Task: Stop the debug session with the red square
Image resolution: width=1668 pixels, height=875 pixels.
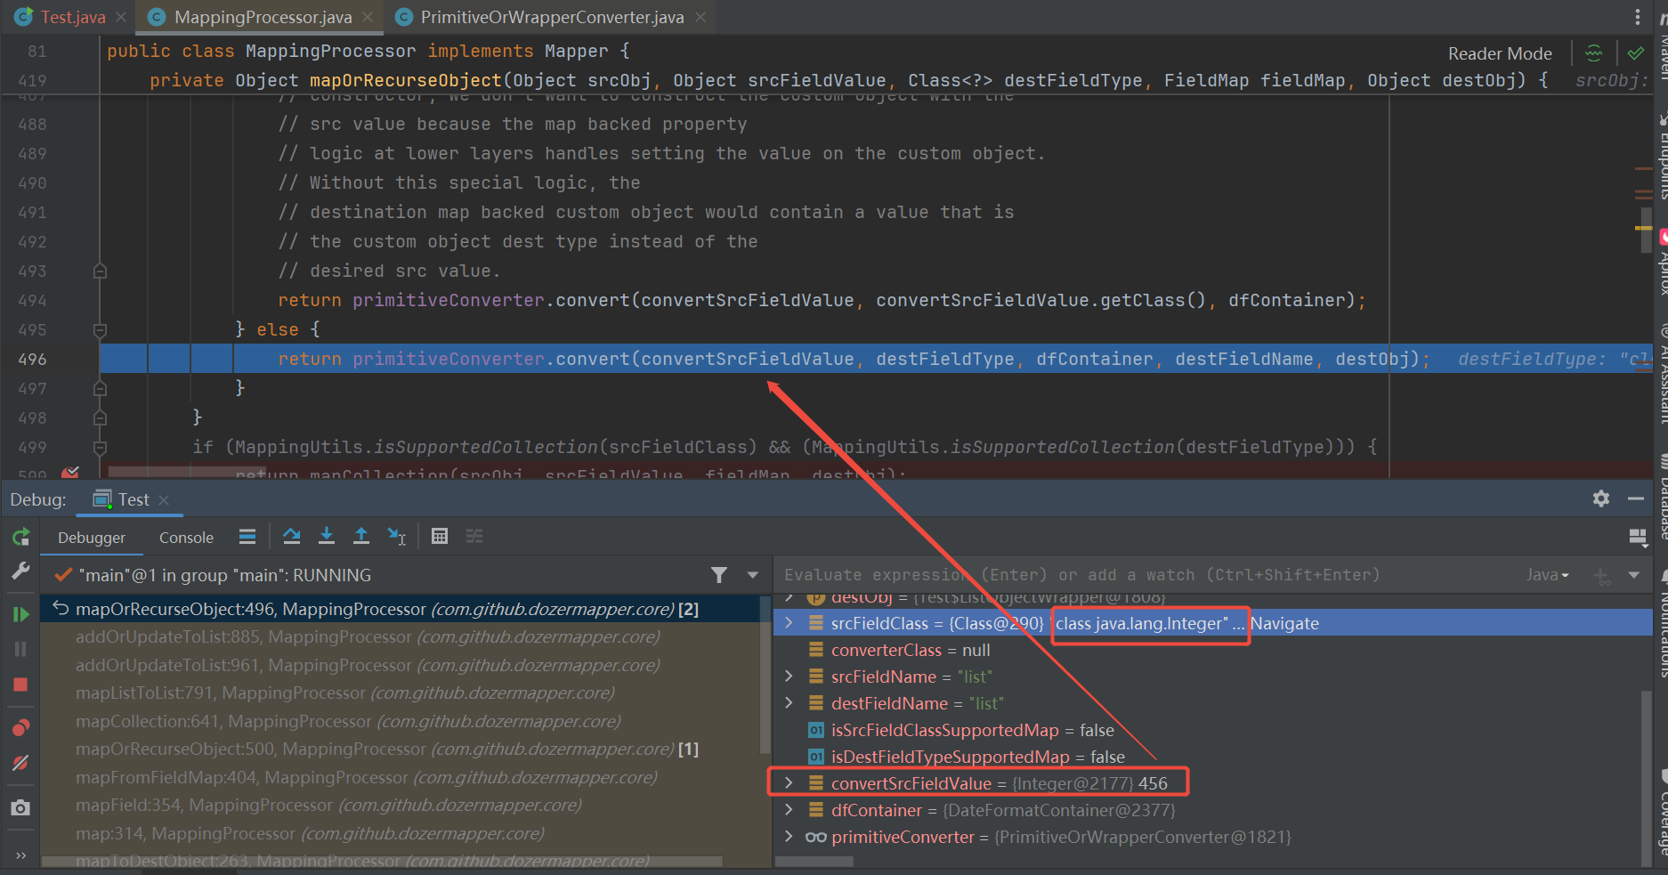Action: point(20,685)
